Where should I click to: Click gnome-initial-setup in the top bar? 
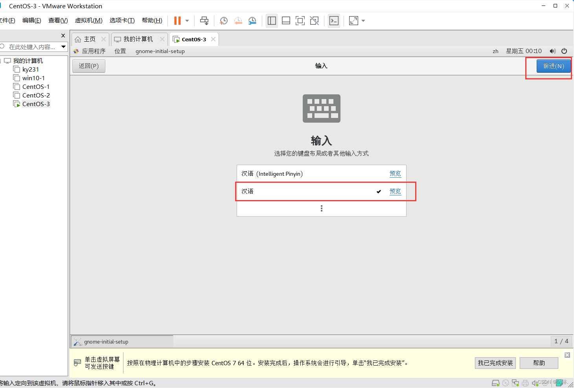point(160,51)
